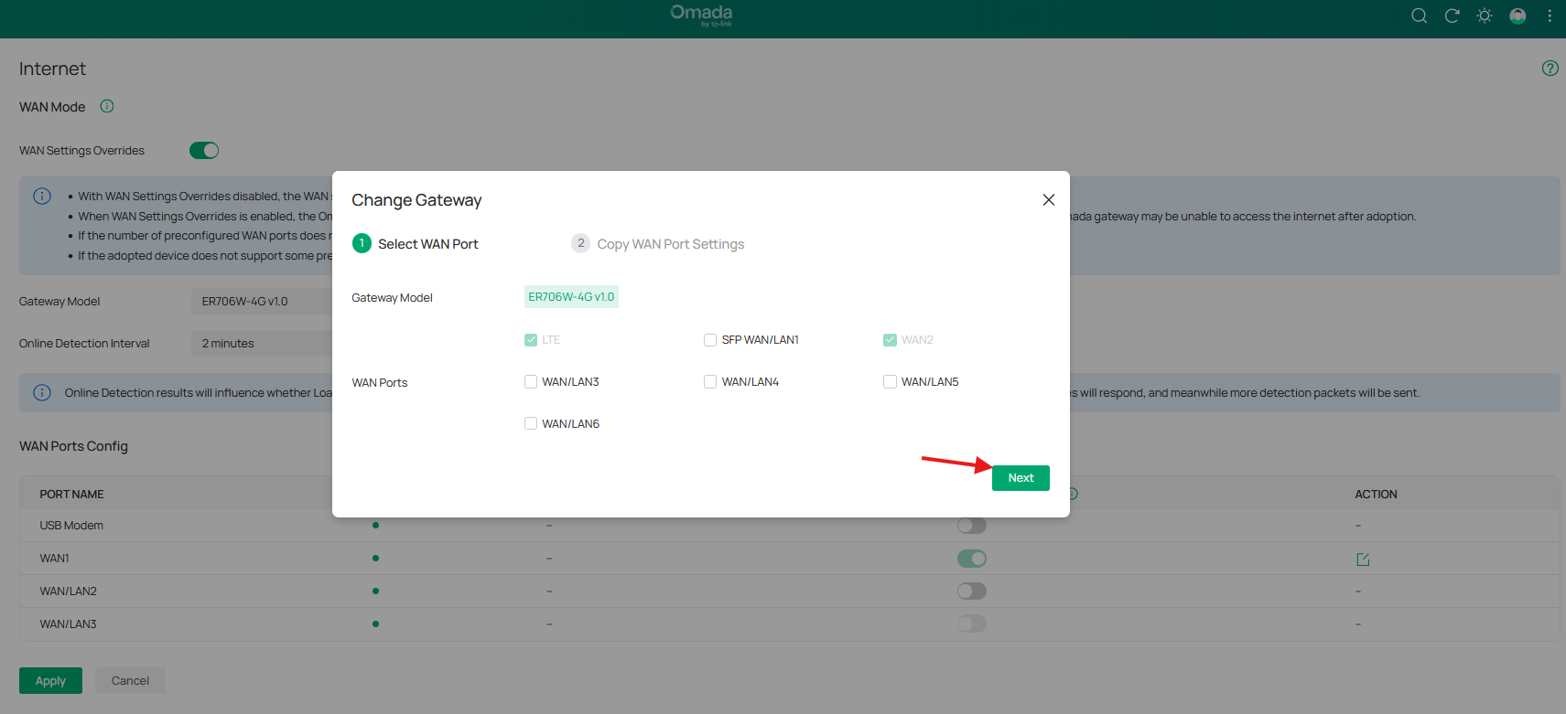
Task: Click the PORT NAME column header
Action: pyautogui.click(x=71, y=495)
